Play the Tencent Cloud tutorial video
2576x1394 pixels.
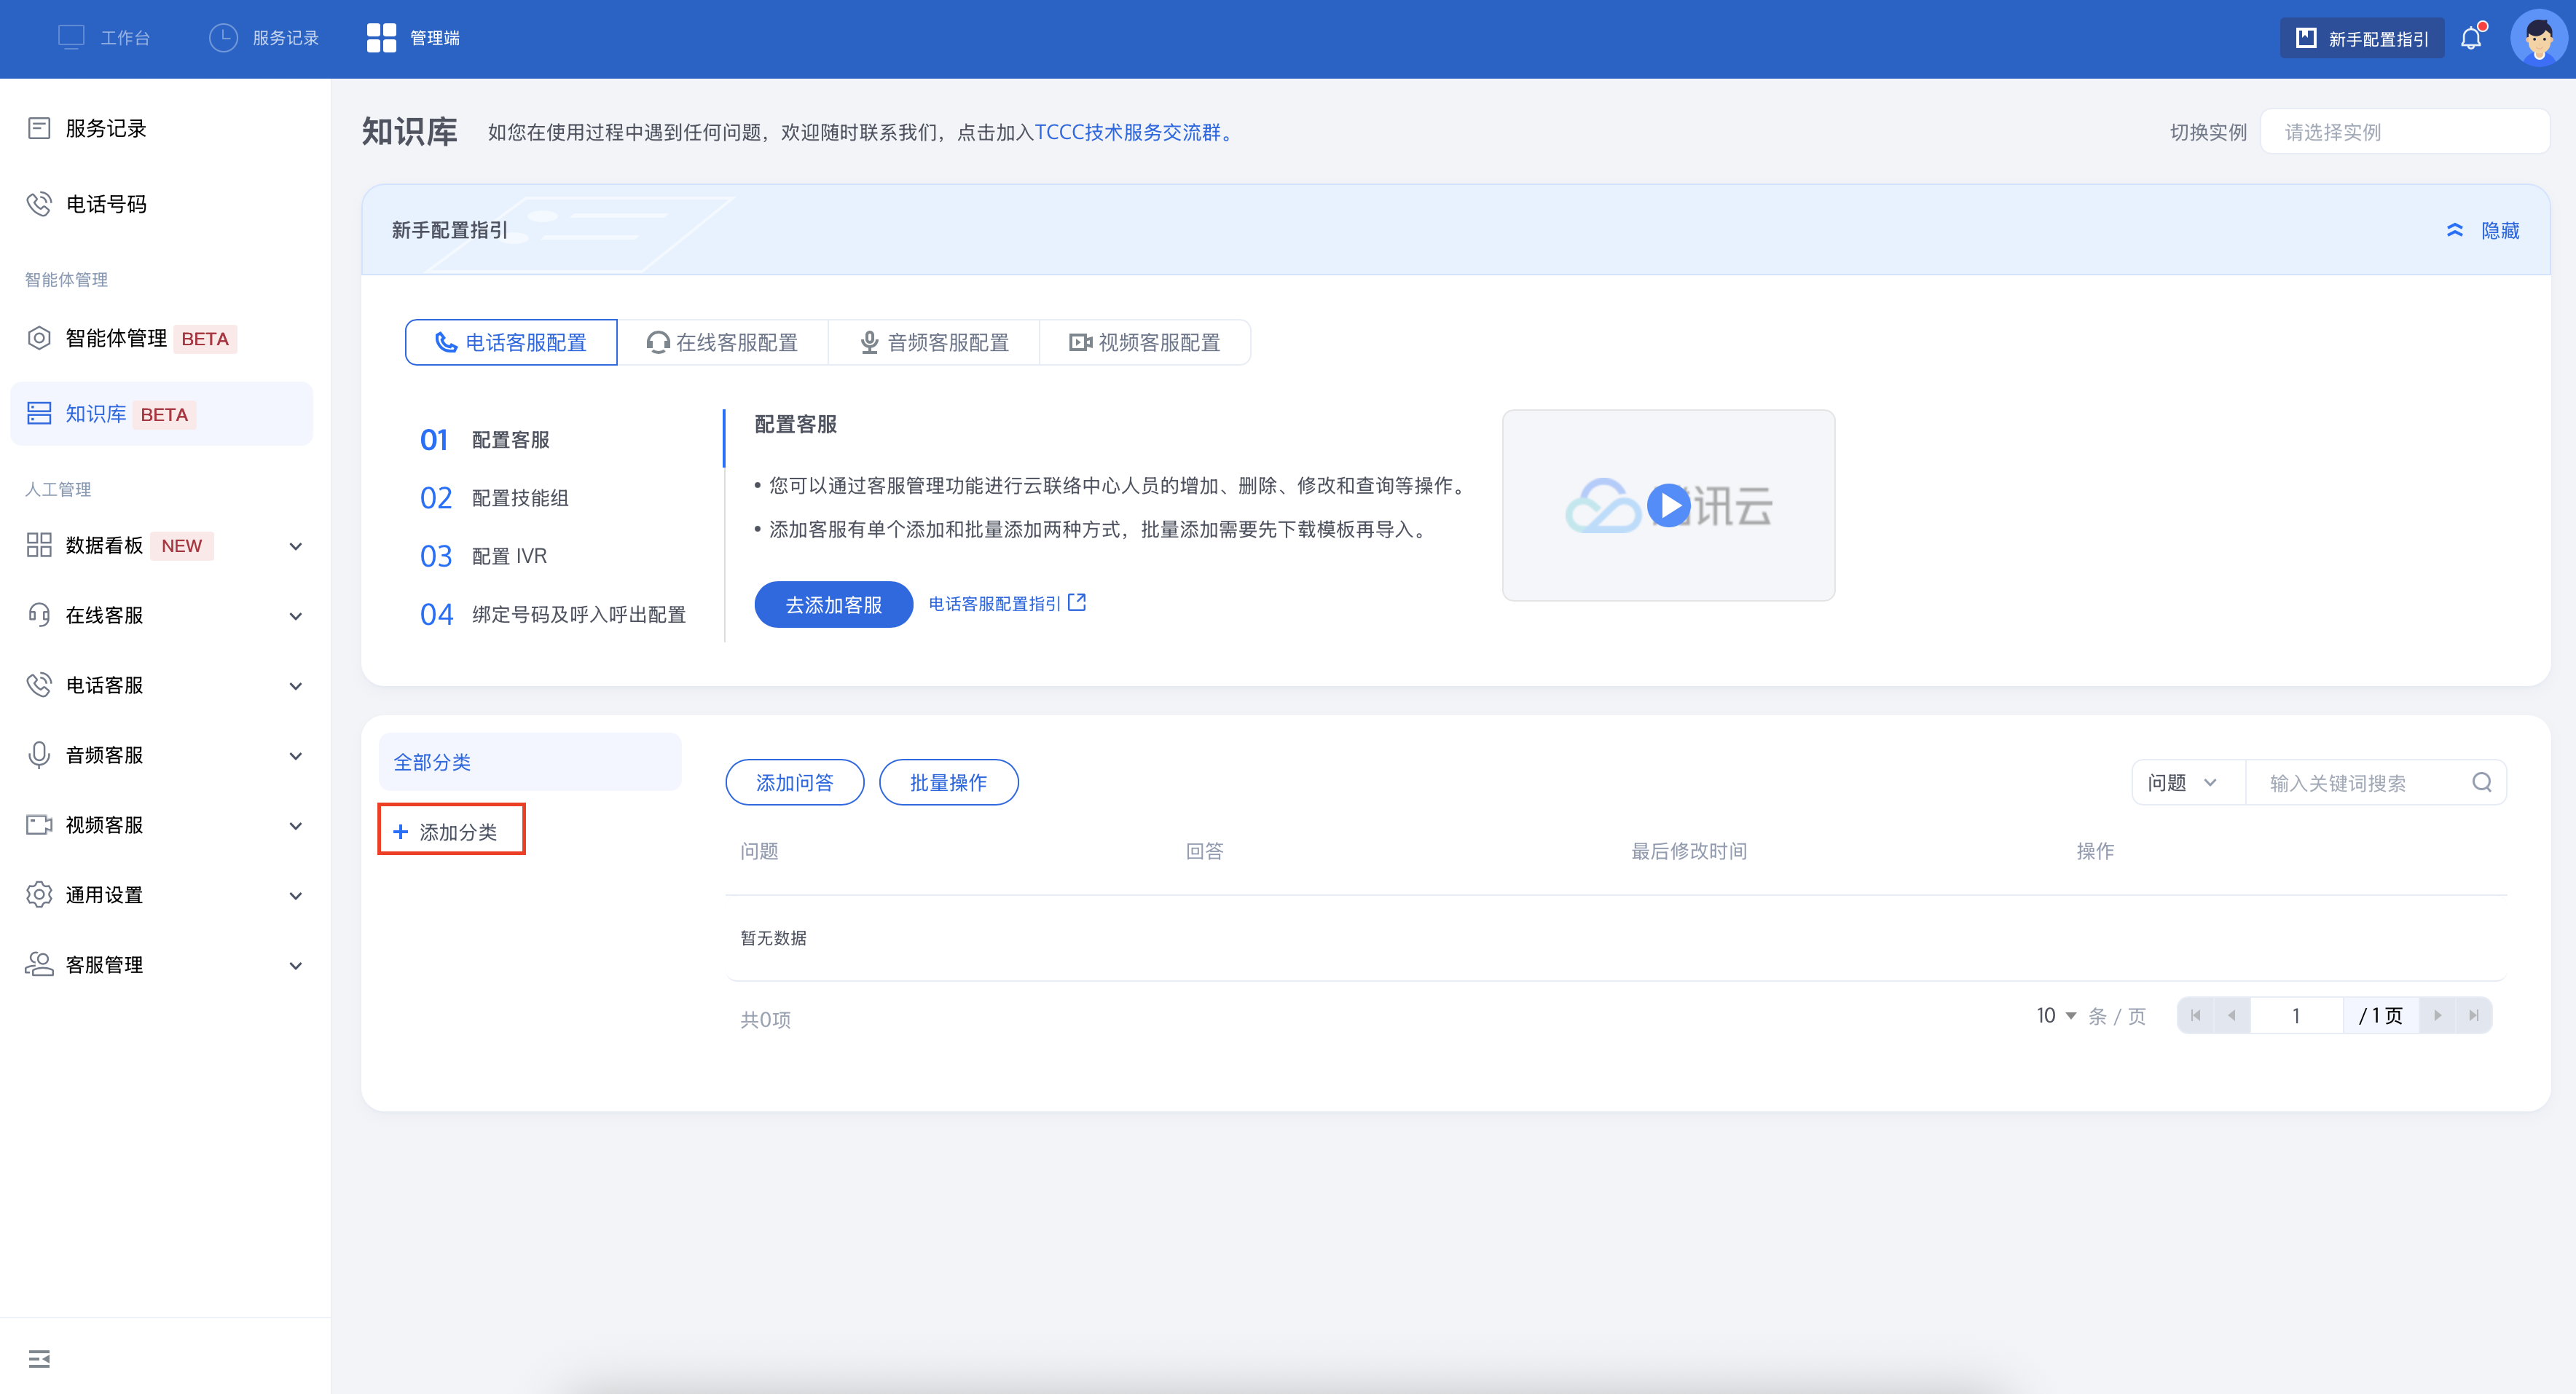[1668, 505]
